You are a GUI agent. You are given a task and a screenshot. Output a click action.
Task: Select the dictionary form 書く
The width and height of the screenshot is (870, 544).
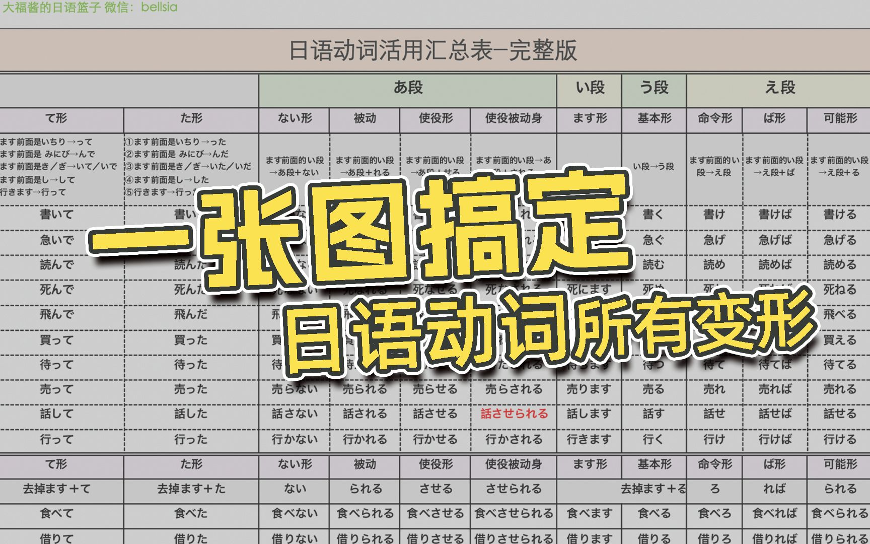pos(654,215)
